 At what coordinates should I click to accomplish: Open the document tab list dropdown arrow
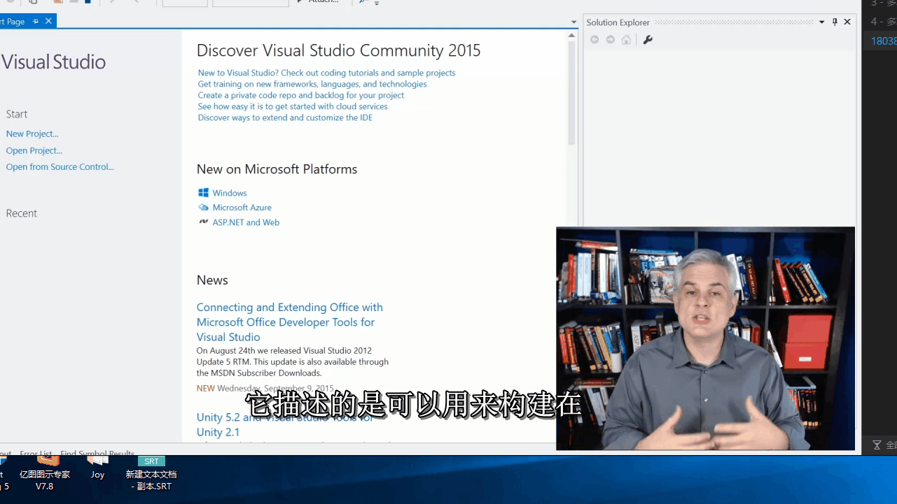[574, 22]
